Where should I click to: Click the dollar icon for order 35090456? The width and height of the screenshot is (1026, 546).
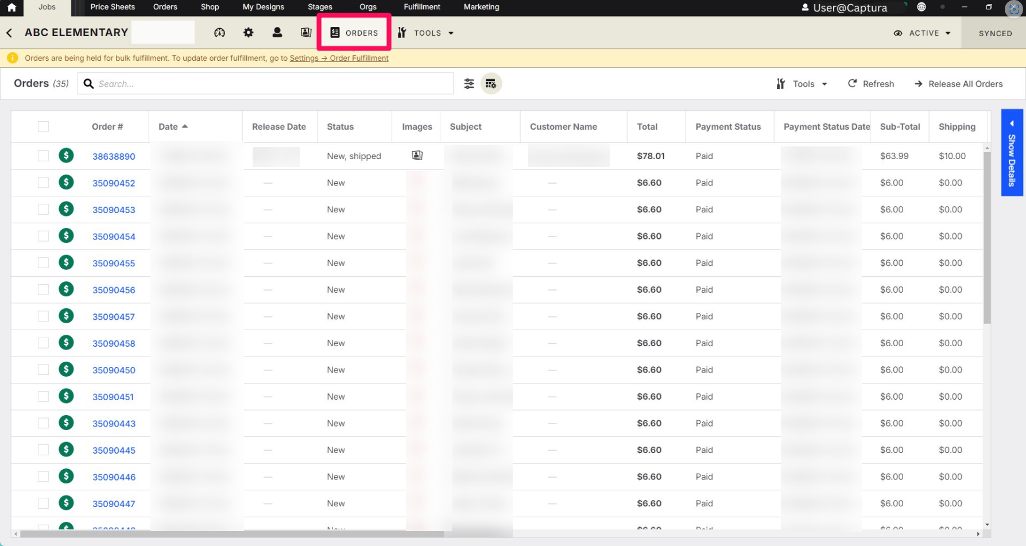(66, 289)
